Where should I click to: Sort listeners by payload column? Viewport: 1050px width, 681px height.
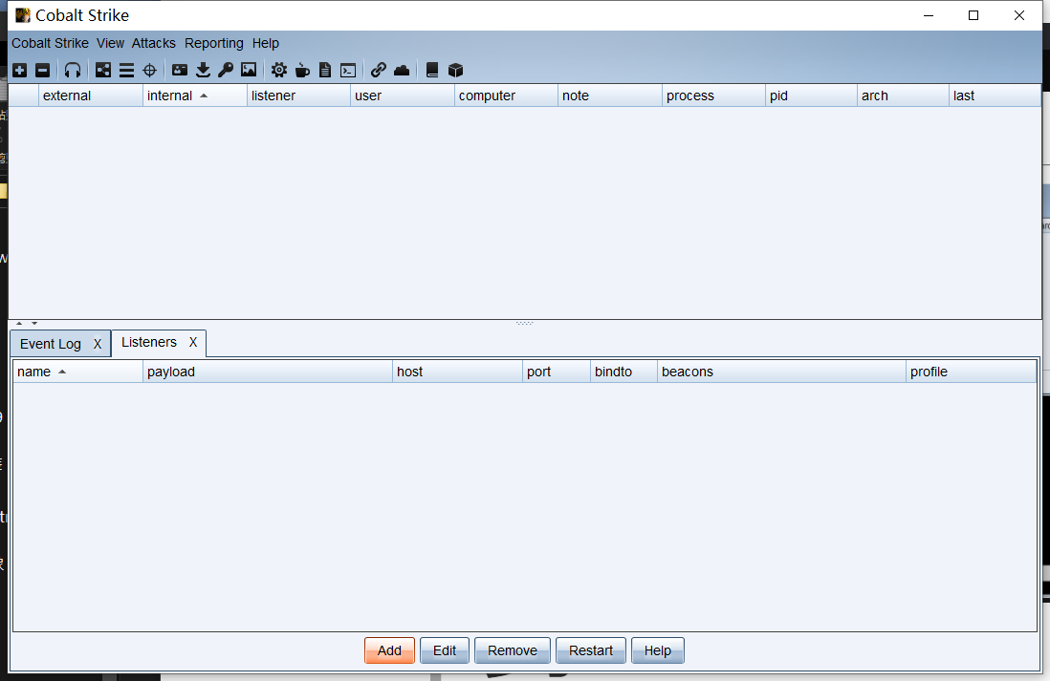click(268, 372)
